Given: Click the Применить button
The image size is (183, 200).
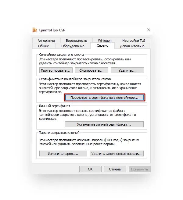Looking at the screenshot, I should click(x=140, y=169).
